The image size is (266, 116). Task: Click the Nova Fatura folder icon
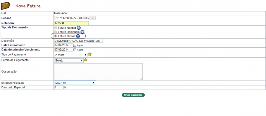pos(6,6)
